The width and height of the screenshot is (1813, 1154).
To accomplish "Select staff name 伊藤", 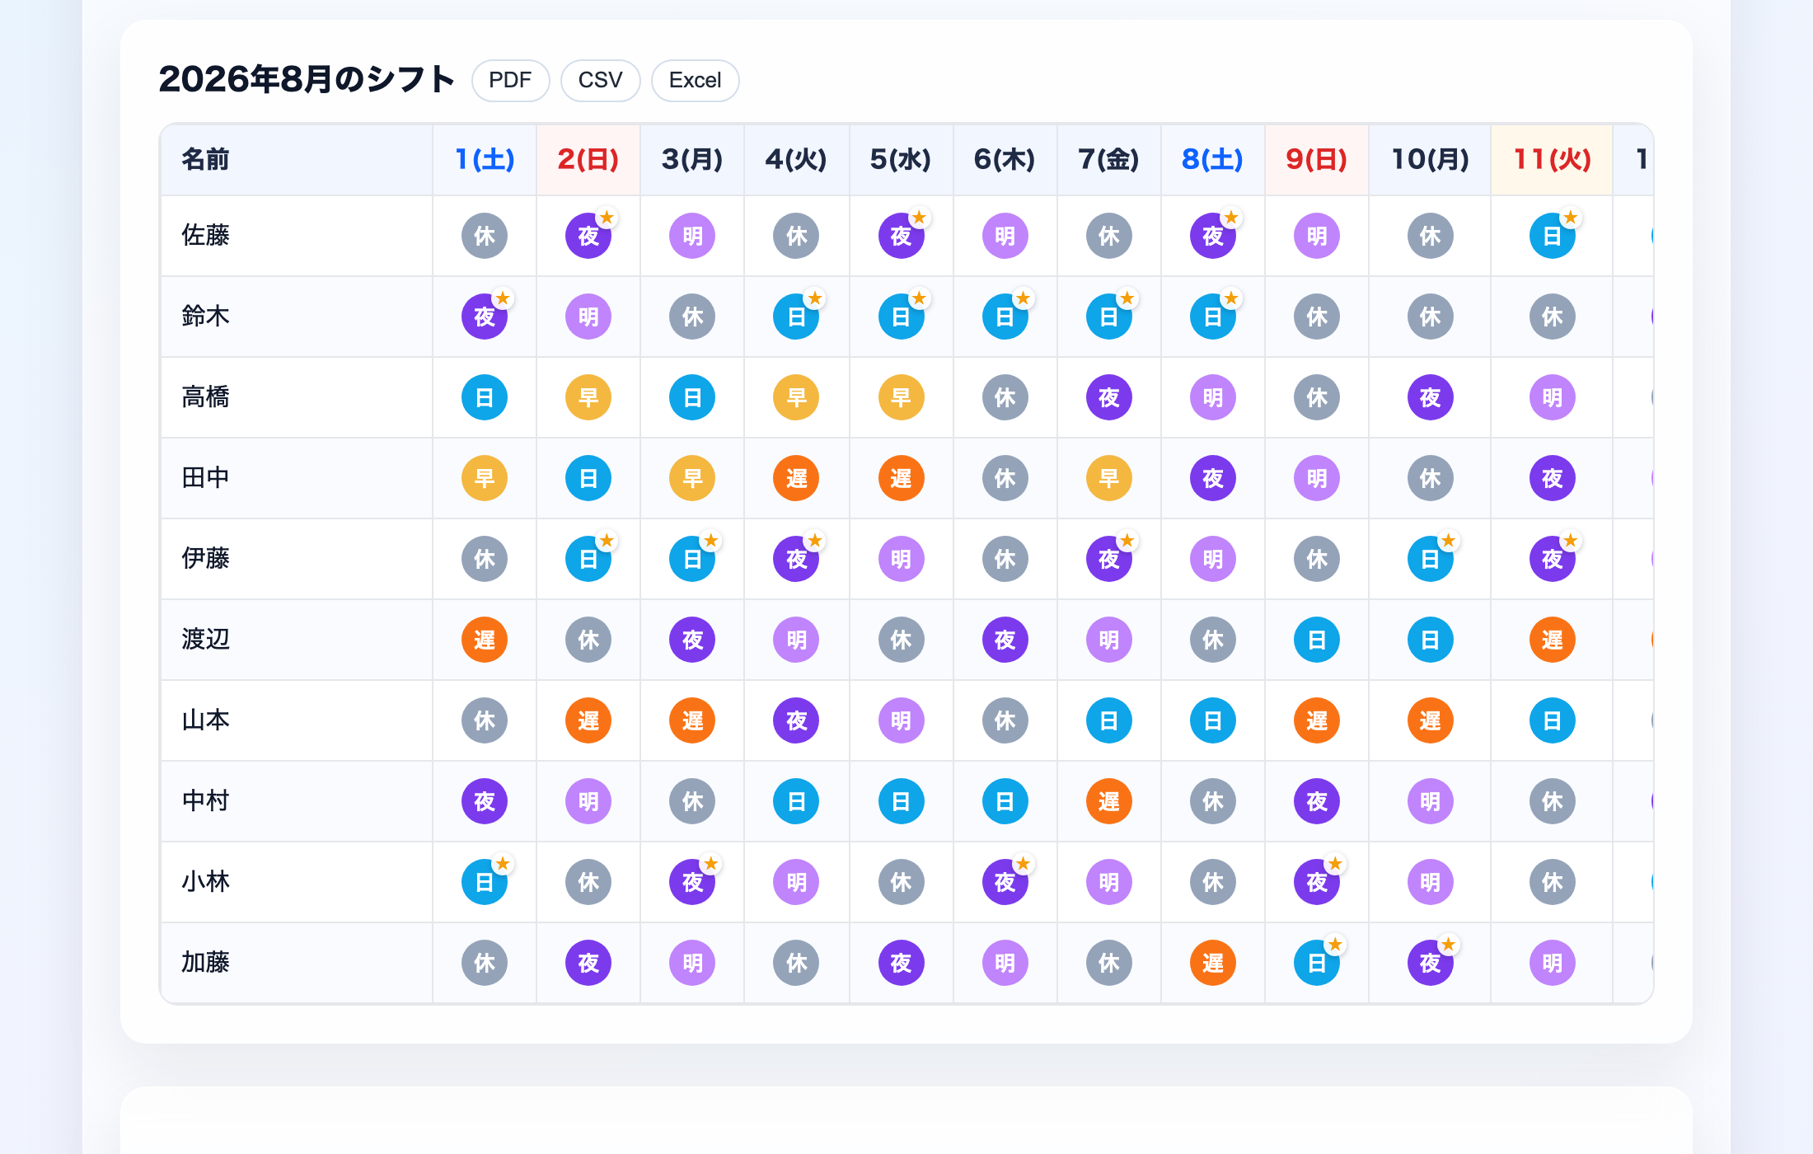I will pyautogui.click(x=206, y=559).
